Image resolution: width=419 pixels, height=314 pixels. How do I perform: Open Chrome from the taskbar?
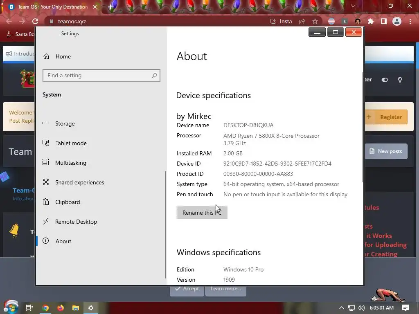[45, 308]
